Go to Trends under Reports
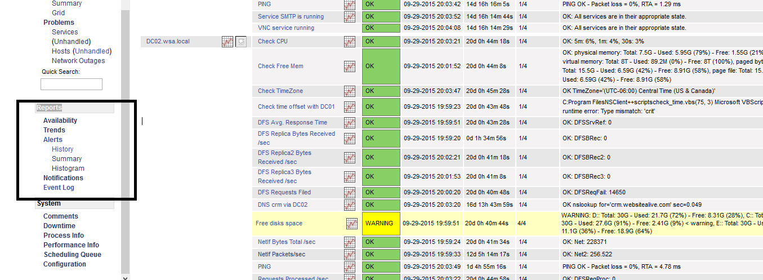Viewport: 763px width, 280px height. pos(54,130)
